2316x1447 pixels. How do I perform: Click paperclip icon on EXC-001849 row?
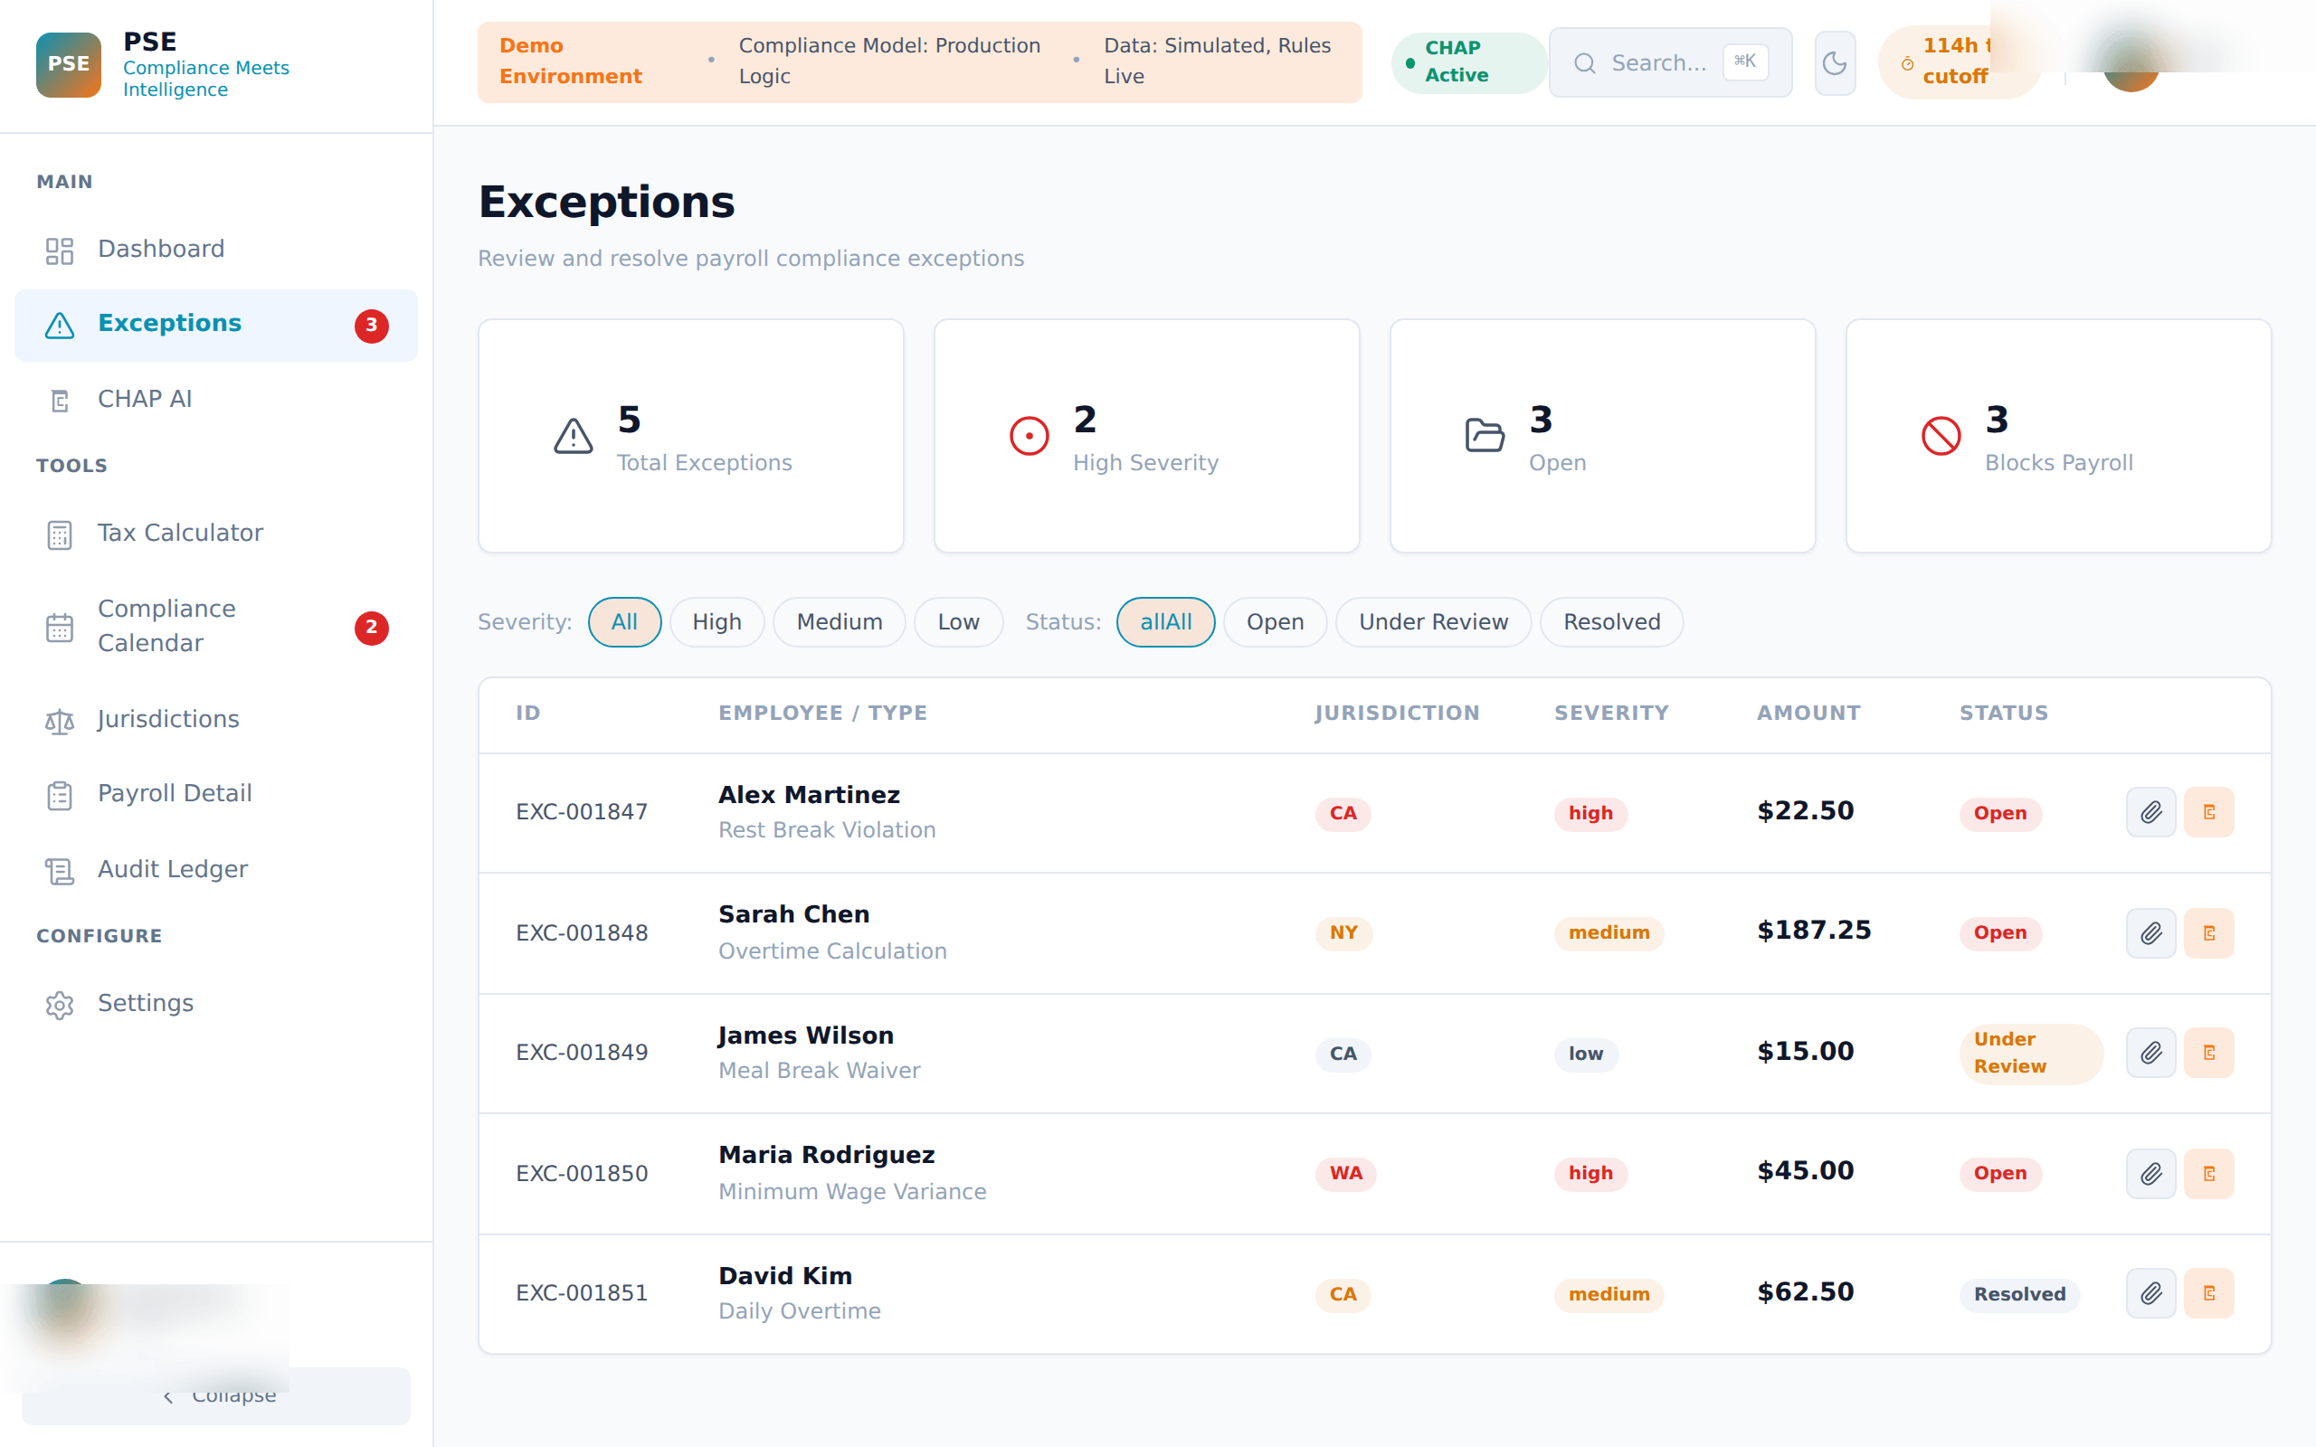(x=2150, y=1053)
